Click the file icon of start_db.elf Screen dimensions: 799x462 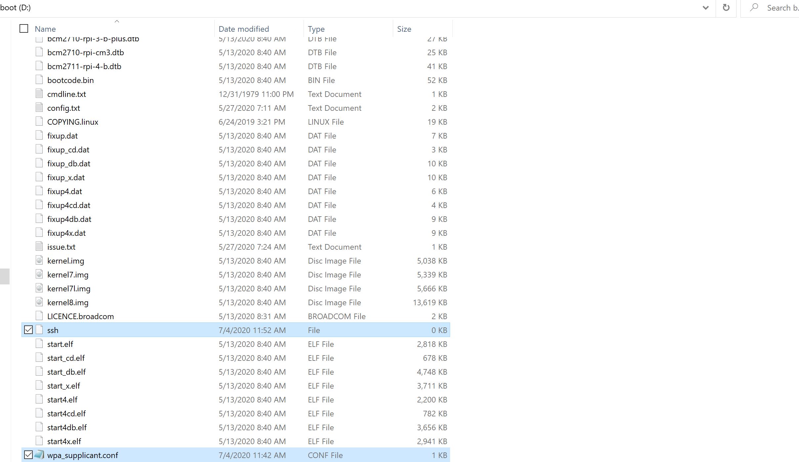(x=39, y=371)
